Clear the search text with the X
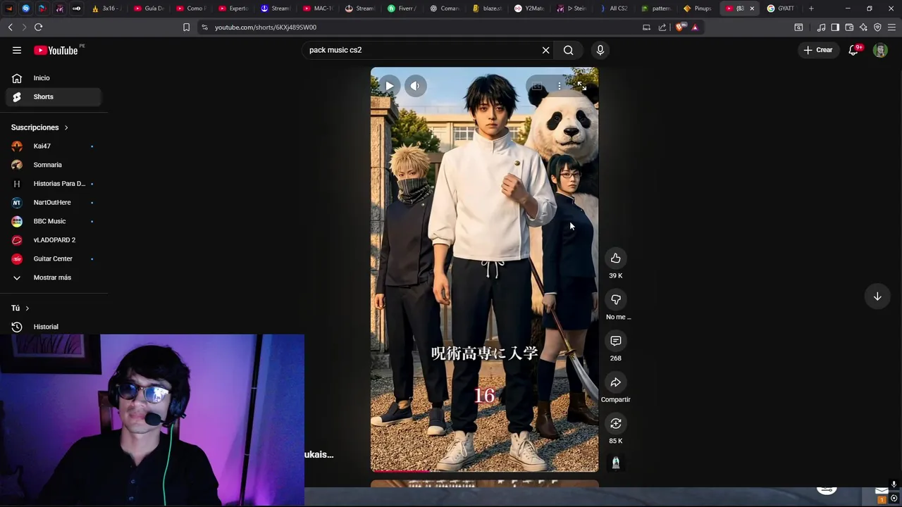Viewport: 902px width, 507px height. [545, 50]
